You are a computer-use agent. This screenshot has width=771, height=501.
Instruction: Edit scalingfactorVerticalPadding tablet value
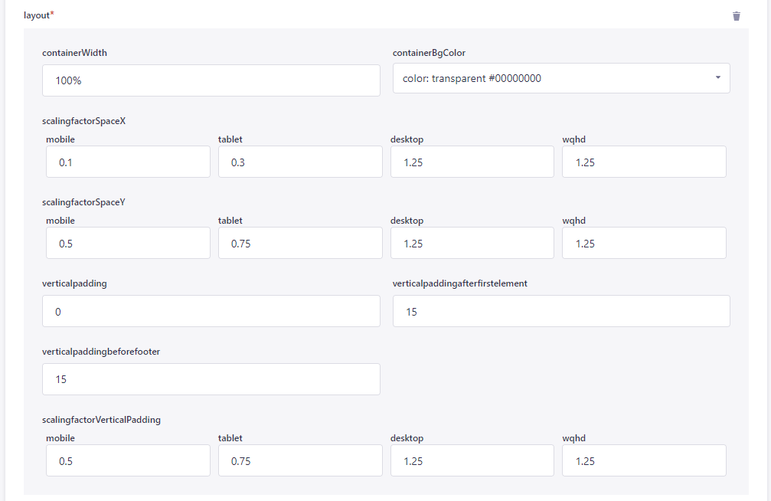click(x=300, y=461)
